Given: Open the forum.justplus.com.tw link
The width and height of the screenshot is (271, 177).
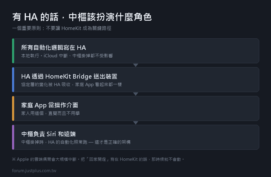Looking at the screenshot, I should (x=34, y=171).
